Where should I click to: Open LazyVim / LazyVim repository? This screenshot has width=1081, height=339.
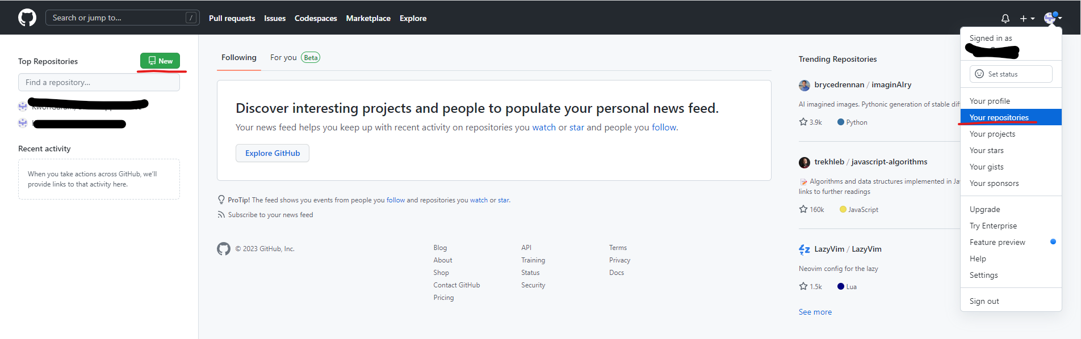[848, 249]
